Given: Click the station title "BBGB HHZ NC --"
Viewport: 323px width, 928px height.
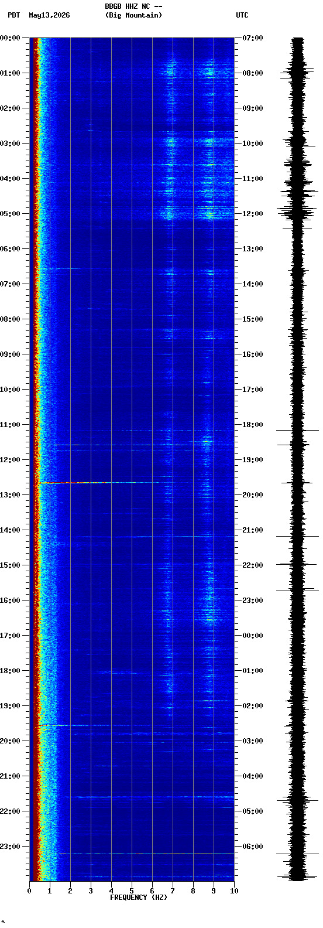Looking at the screenshot, I should [133, 6].
